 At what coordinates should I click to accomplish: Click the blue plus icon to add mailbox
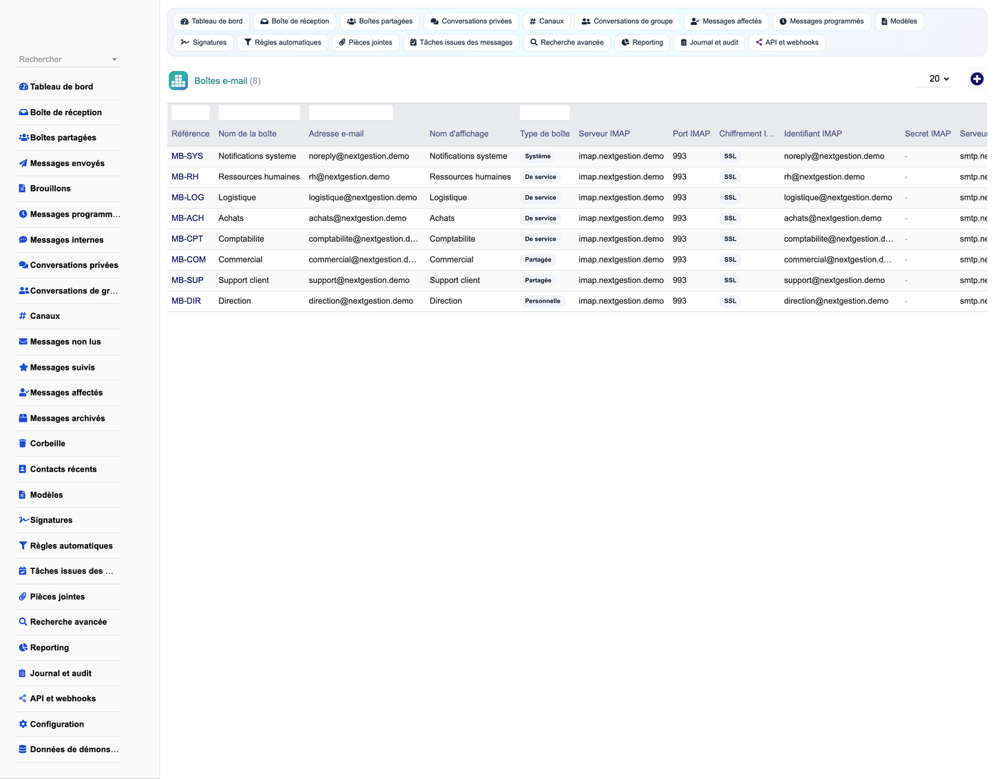point(976,79)
